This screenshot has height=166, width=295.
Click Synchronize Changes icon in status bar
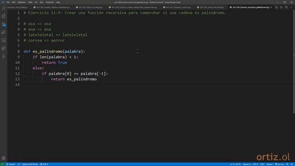(19, 164)
